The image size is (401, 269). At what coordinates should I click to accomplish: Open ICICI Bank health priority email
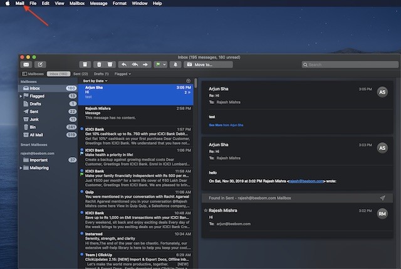pos(136,158)
